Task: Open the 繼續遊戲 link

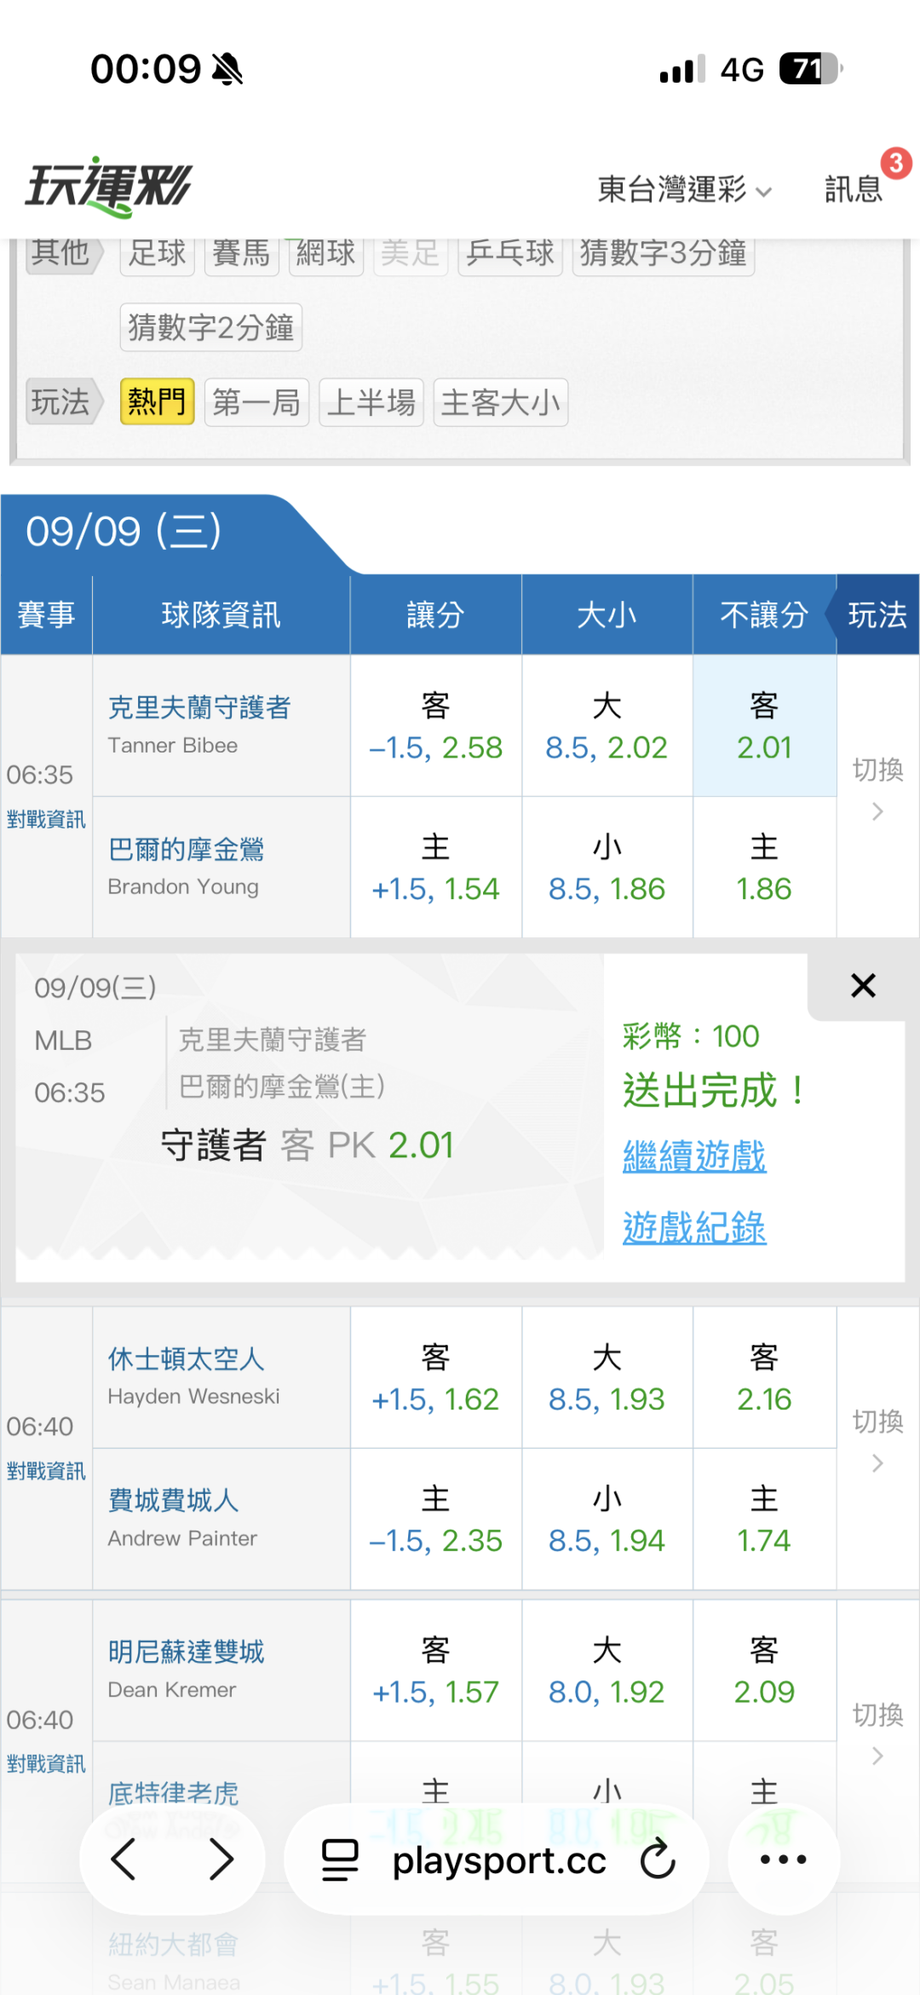Action: pyautogui.click(x=694, y=1156)
